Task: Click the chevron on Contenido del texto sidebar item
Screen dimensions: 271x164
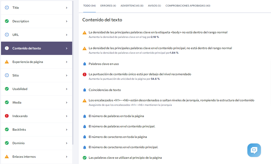Action: [x=67, y=48]
